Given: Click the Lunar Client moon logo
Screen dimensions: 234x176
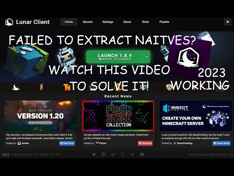Looking at the screenshot, I should click(x=9, y=22).
